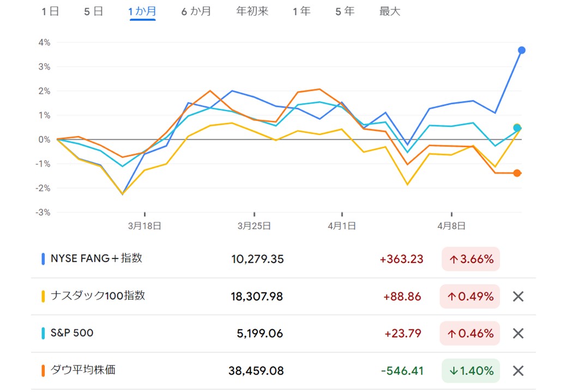This screenshot has width=567, height=392.
Task: Click the ↓1.40% change badge
Action: tap(471, 371)
